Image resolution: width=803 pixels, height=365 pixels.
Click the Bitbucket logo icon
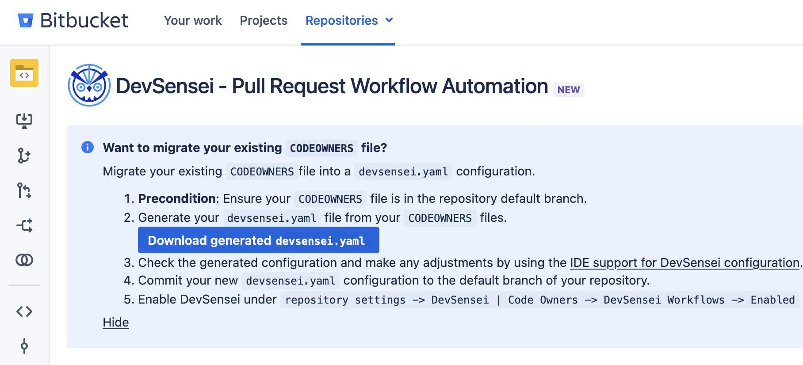[x=25, y=20]
